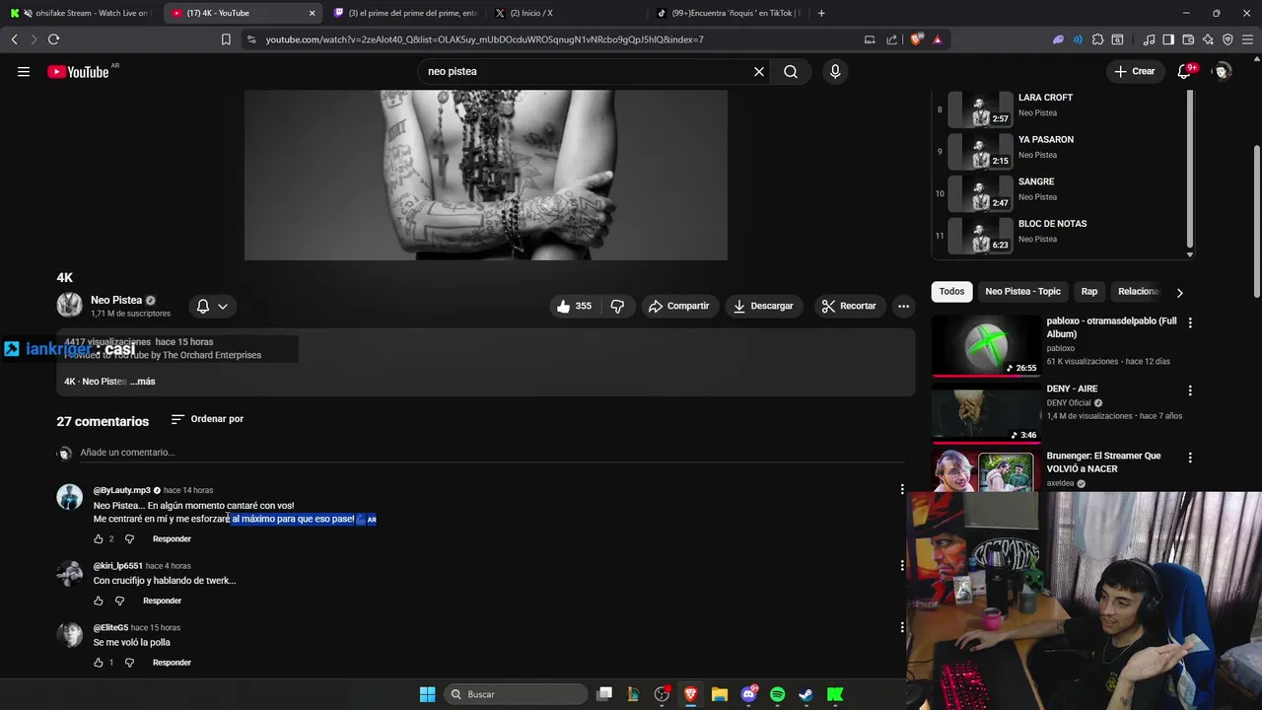The height and width of the screenshot is (710, 1262).
Task: Show more filter chips with right arrow
Action: (x=1179, y=292)
